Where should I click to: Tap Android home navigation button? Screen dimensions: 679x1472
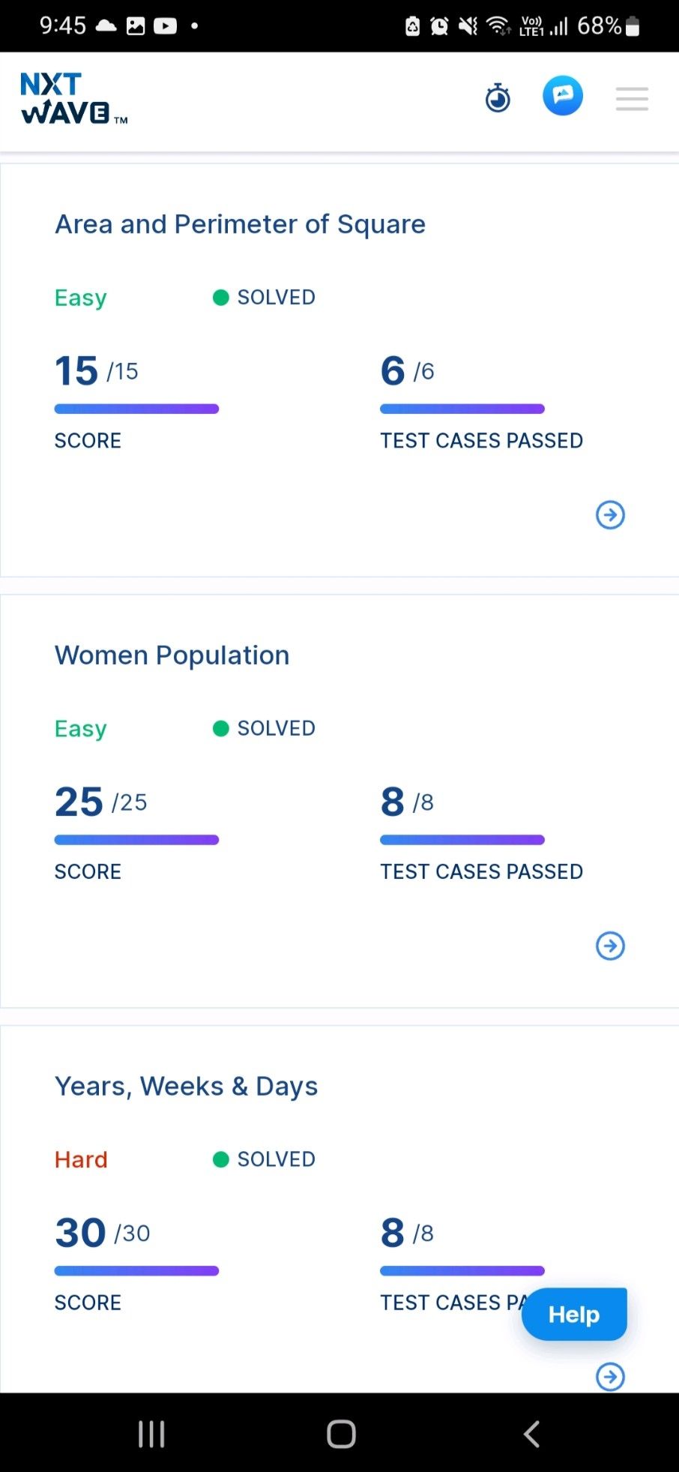[341, 1434]
